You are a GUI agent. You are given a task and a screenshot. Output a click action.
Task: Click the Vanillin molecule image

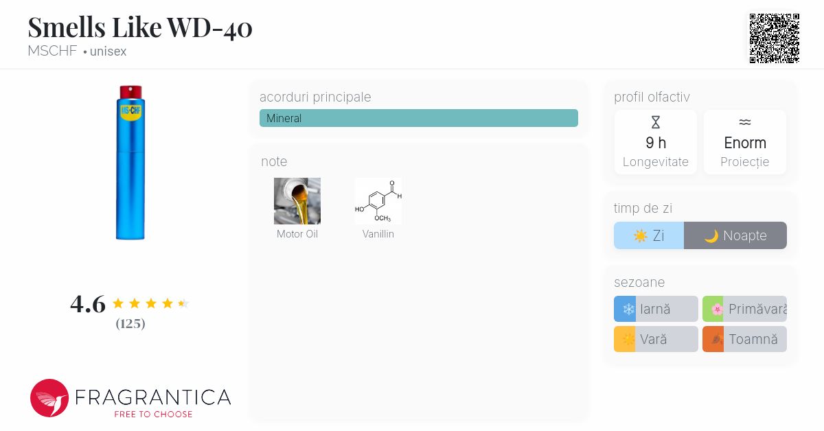pyautogui.click(x=378, y=201)
